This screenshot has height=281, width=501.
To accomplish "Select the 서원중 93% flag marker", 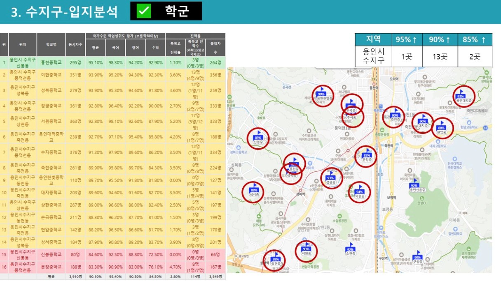I will click(306, 248).
